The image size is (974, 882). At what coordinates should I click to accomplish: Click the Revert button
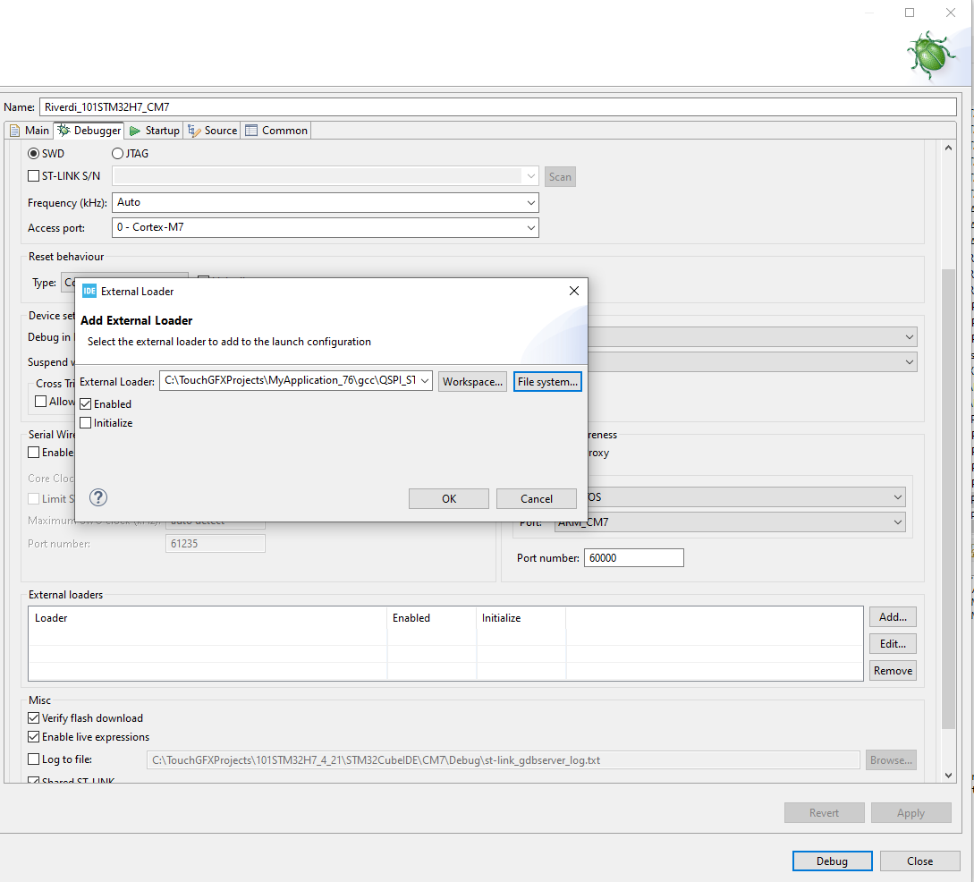pos(825,812)
